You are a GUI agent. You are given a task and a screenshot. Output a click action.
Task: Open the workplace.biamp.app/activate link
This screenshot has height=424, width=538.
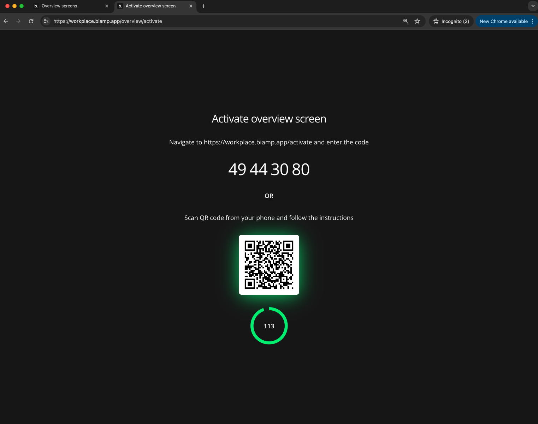coord(258,142)
